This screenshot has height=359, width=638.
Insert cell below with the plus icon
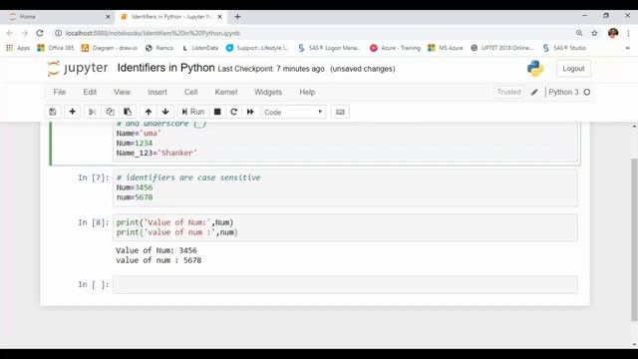pyautogui.click(x=72, y=112)
